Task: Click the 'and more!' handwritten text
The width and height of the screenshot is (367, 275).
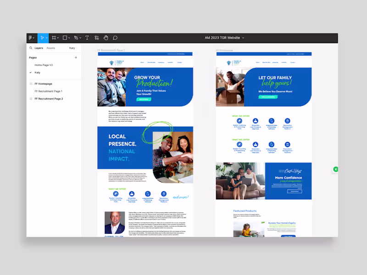Action: click(x=181, y=197)
